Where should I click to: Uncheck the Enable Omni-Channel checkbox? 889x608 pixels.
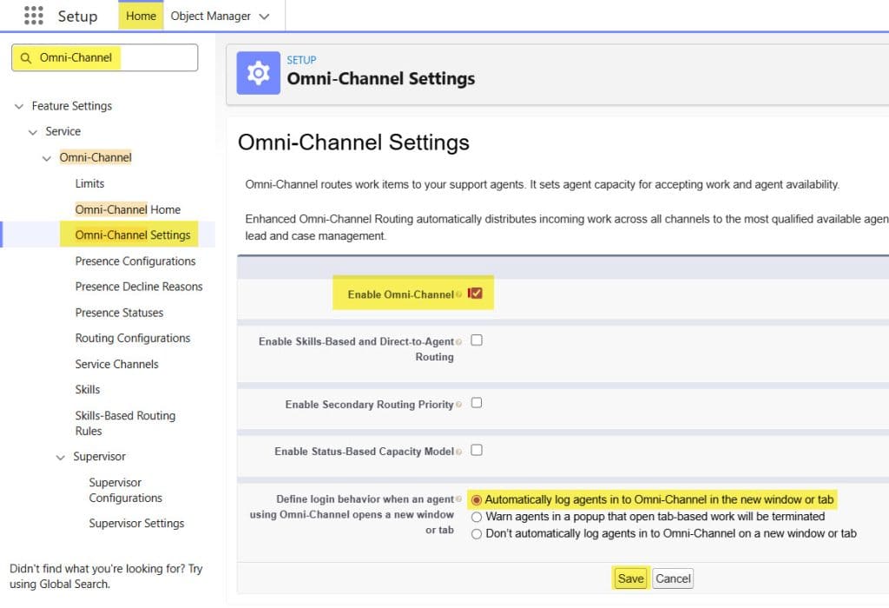[x=477, y=294]
